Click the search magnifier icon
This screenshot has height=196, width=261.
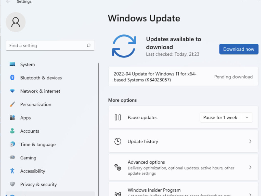click(88, 45)
